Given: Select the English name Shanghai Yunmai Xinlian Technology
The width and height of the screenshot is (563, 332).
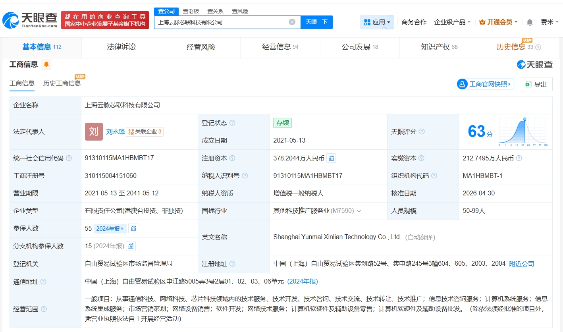Looking at the screenshot, I should tap(337, 237).
